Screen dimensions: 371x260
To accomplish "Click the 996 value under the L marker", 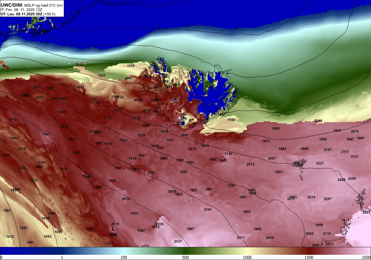I will pyautogui.click(x=113, y=235).
